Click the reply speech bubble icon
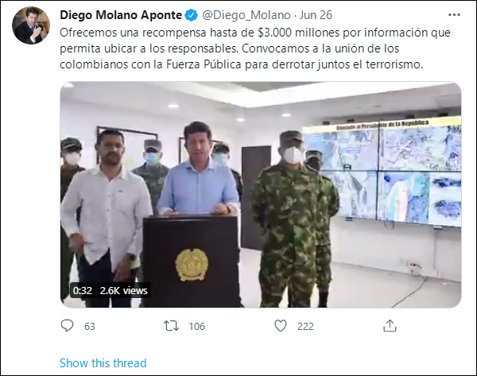Viewport: 477px width, 376px height. tap(67, 326)
